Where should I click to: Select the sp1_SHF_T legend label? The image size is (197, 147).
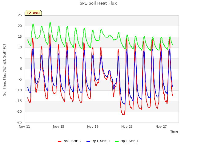(x=130, y=141)
